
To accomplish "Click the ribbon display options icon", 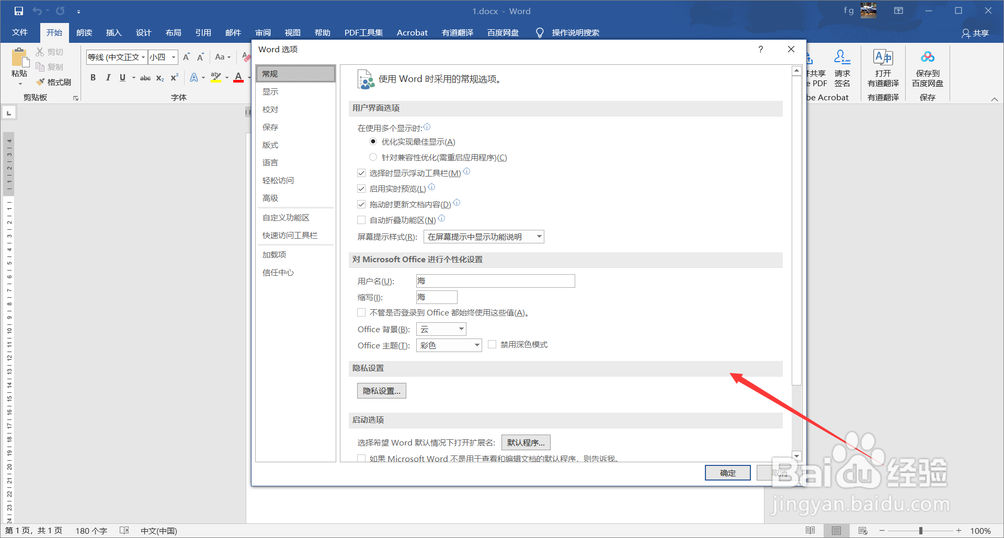I will click(898, 11).
